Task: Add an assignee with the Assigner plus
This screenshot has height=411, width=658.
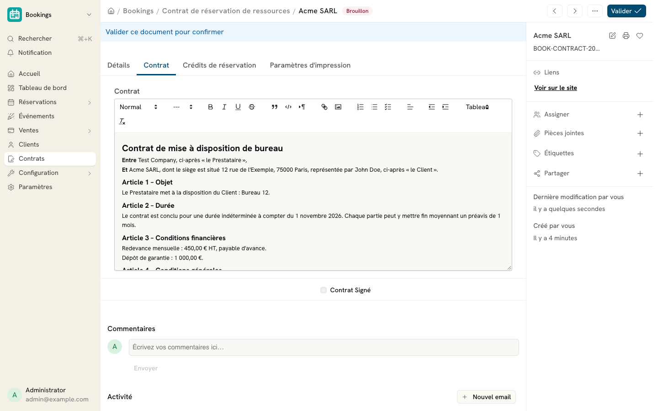Action: pyautogui.click(x=640, y=115)
